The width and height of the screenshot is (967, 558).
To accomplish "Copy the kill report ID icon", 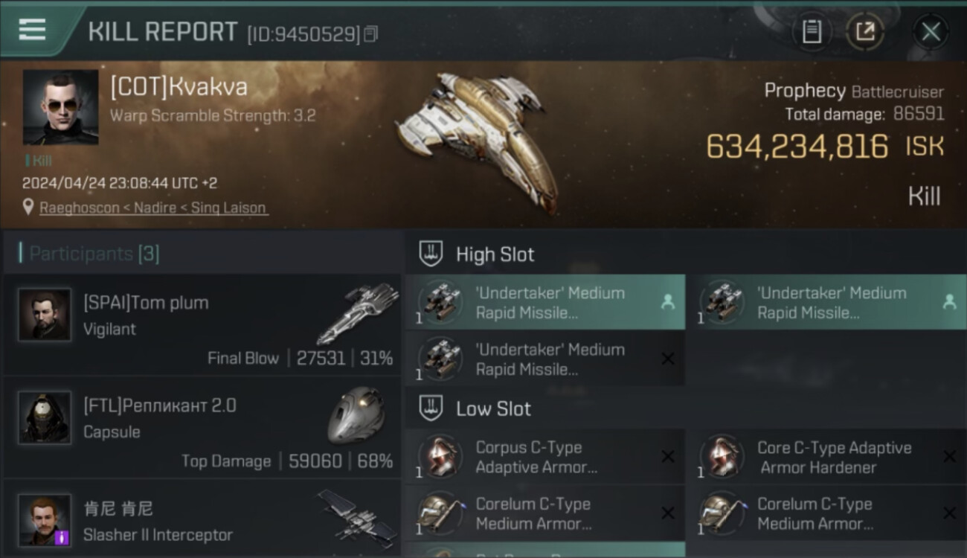I will [370, 33].
